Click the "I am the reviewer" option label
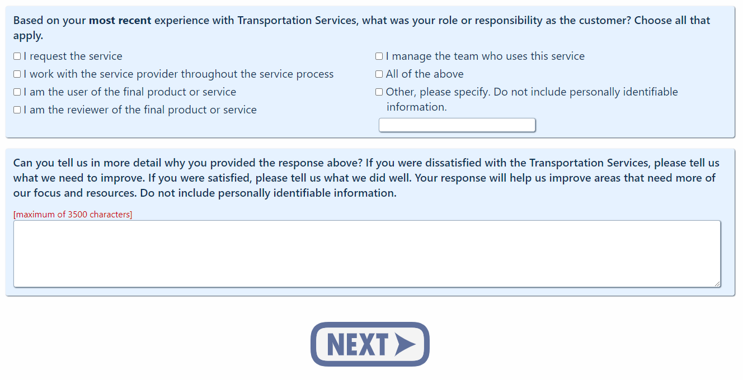 (x=140, y=110)
